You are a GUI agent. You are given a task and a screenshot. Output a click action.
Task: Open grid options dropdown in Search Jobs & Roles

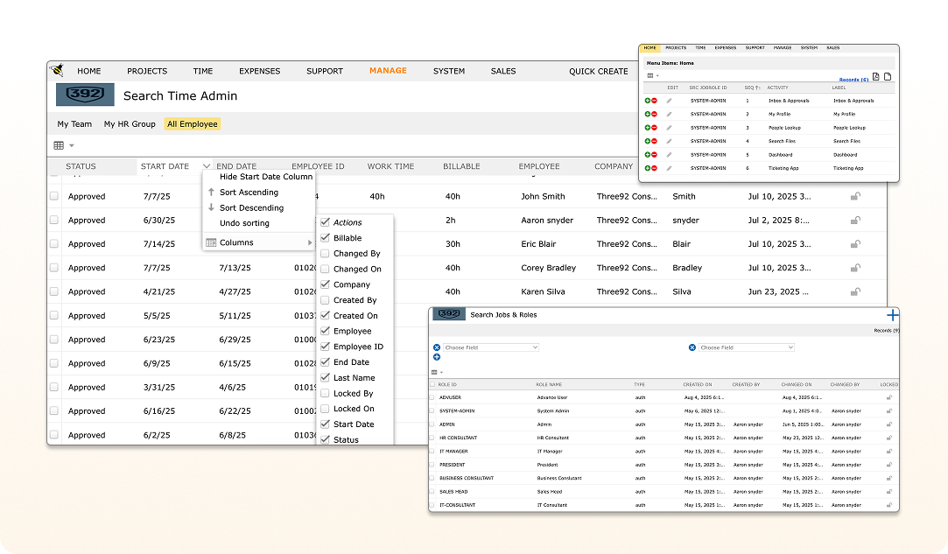tap(437, 373)
